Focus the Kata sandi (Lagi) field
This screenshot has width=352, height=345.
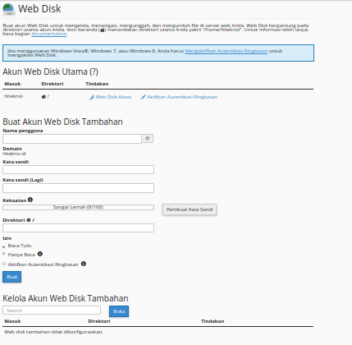coord(78,188)
